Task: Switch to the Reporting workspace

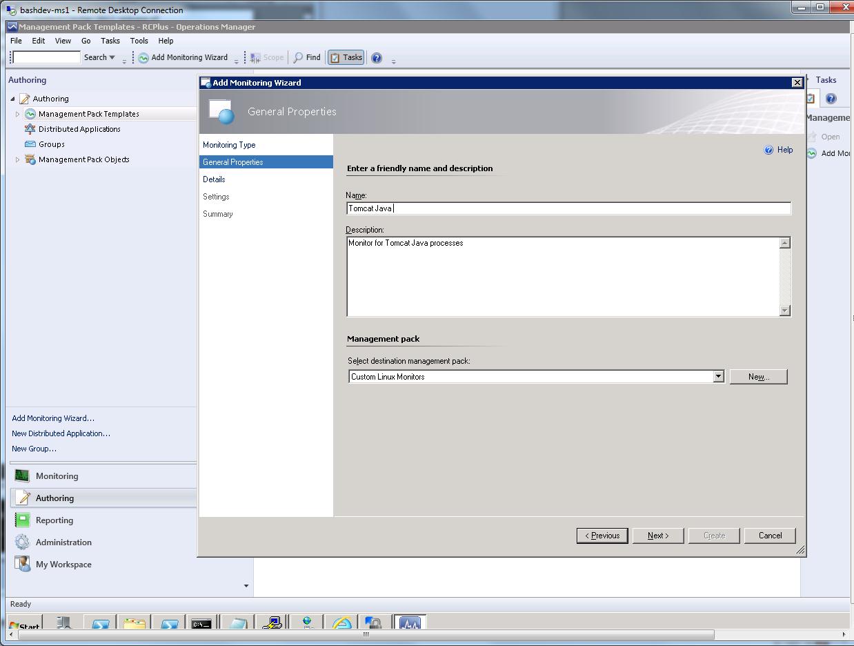Action: click(x=54, y=520)
